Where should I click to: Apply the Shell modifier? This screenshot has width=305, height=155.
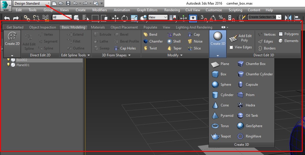(174, 41)
